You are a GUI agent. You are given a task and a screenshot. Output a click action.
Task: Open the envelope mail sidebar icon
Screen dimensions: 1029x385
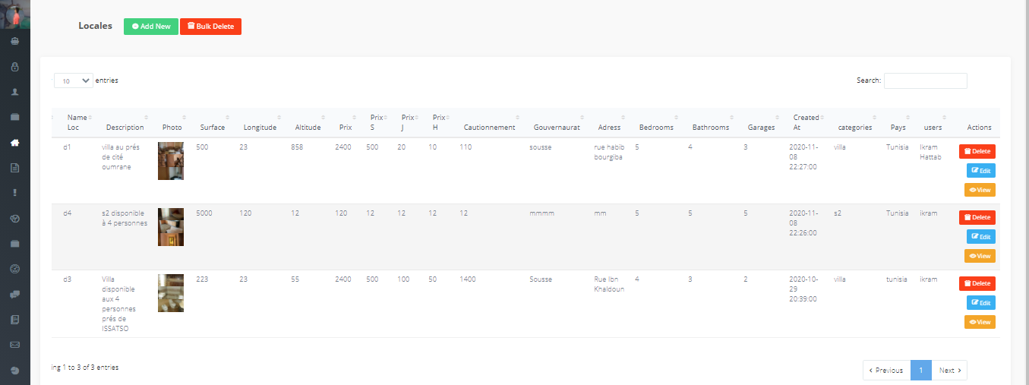click(x=14, y=345)
